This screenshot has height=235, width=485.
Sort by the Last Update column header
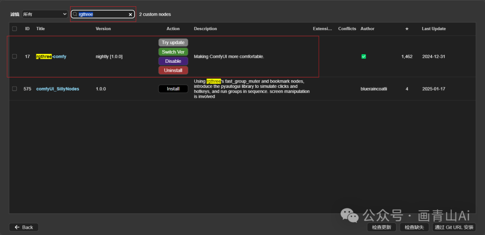(x=434, y=29)
